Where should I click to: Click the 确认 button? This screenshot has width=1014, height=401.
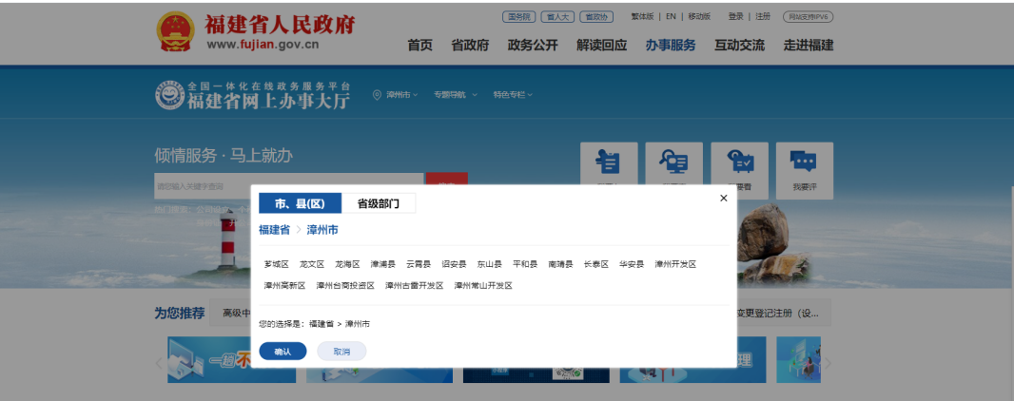point(283,352)
